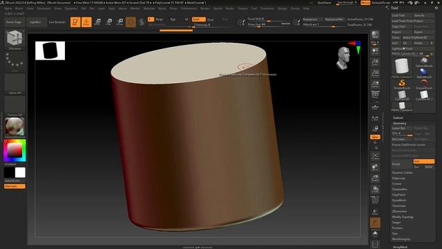This screenshot has width=442, height=249.
Task: Open the Render menu
Action: click(205, 8)
